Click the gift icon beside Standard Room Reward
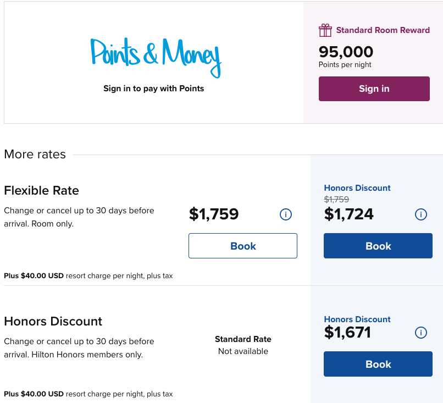Viewport: 443px width, 403px height. click(x=325, y=30)
